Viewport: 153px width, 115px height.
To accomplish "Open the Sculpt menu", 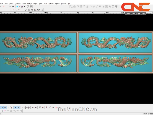I will 11,4.
